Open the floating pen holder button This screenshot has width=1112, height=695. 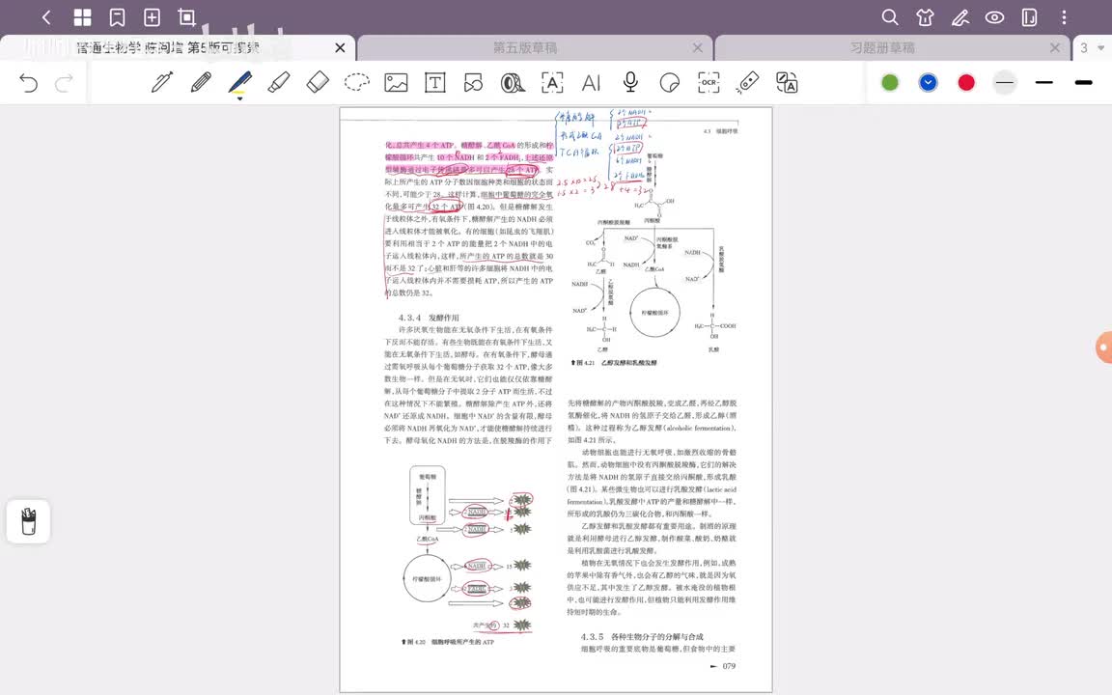28,521
